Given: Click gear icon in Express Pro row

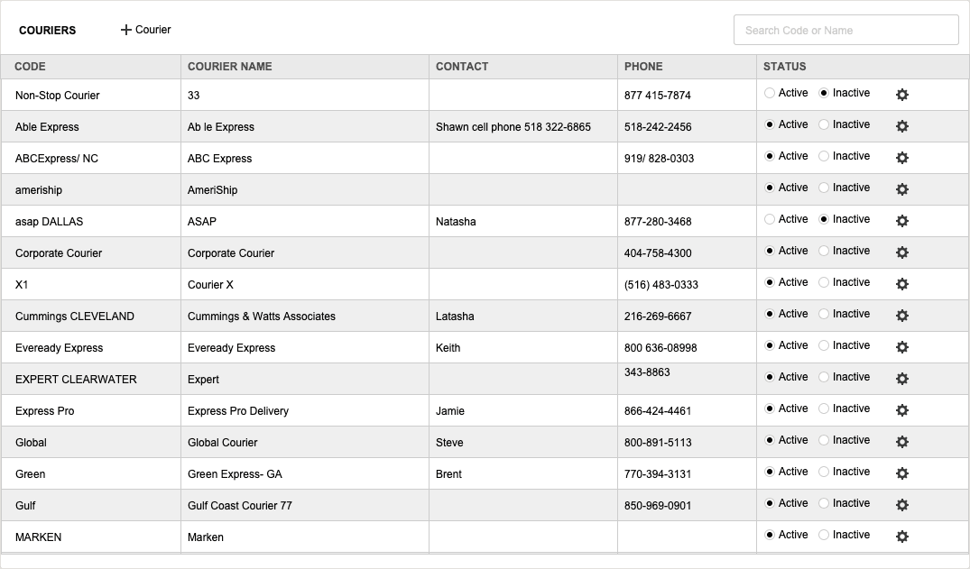Looking at the screenshot, I should 901,410.
